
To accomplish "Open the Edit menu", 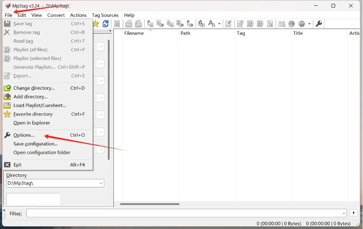I will (22, 15).
